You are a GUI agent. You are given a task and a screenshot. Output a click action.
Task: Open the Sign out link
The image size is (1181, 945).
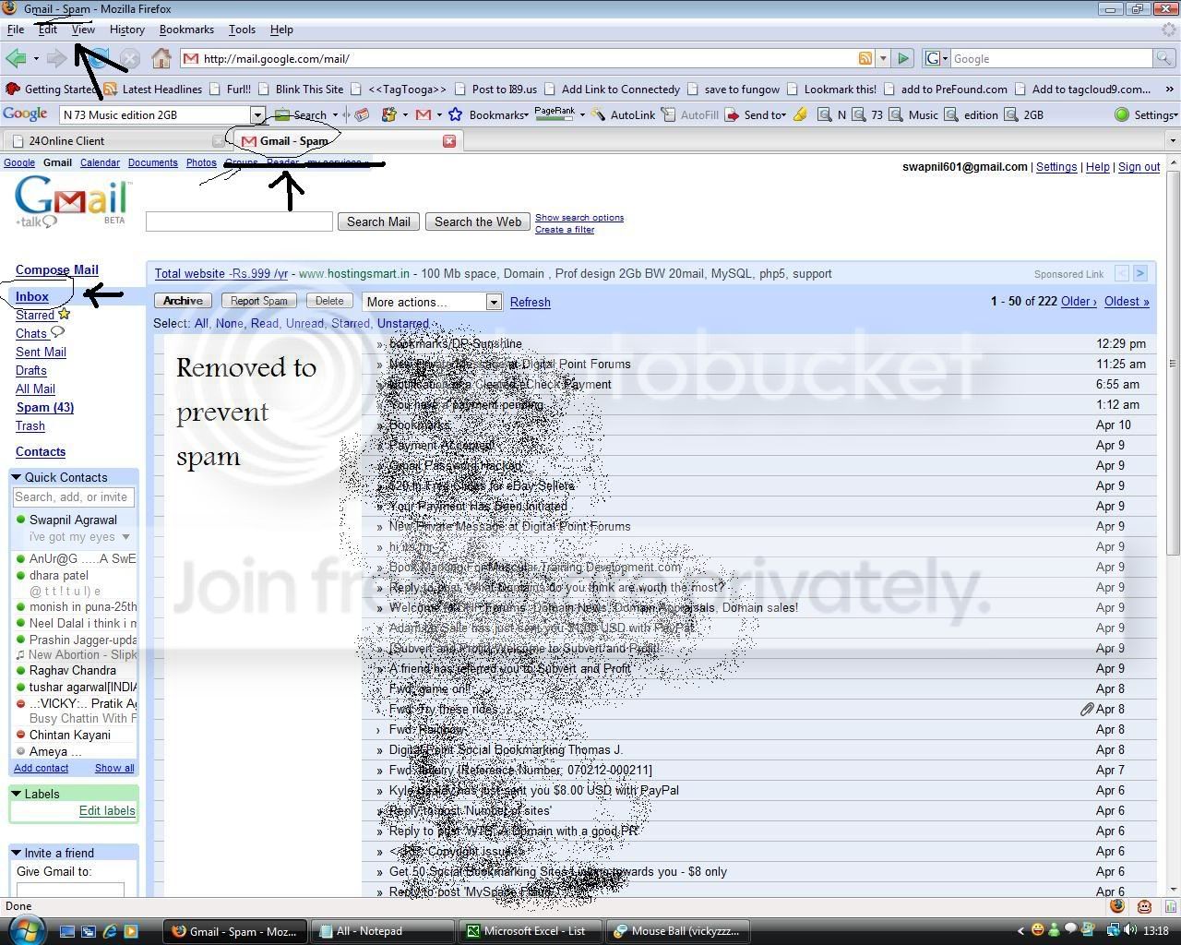click(1139, 167)
